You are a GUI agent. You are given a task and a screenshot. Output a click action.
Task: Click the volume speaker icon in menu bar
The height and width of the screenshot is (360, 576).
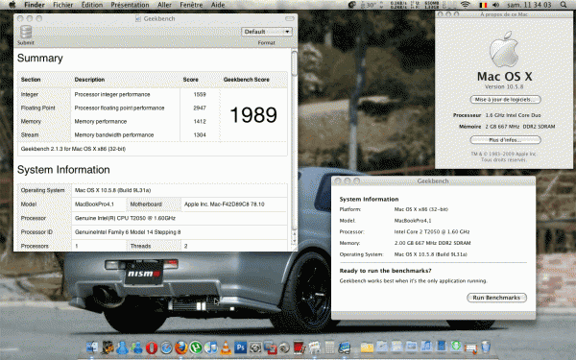496,5
